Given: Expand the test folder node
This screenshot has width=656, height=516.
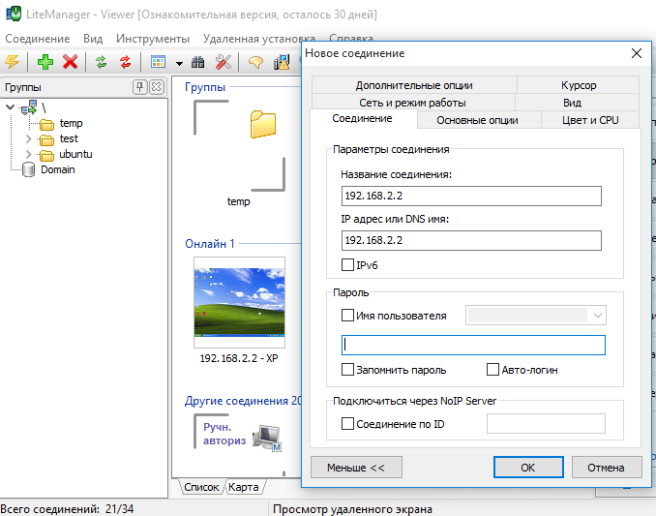Looking at the screenshot, I should coord(28,138).
